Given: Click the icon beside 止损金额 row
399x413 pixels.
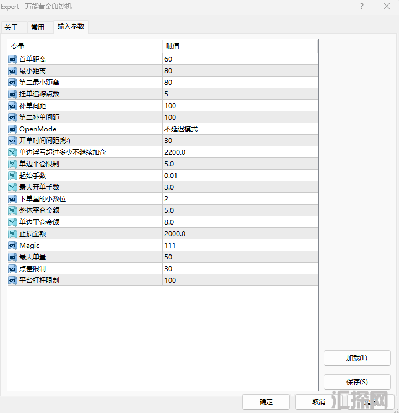Looking at the screenshot, I should tap(13, 234).
